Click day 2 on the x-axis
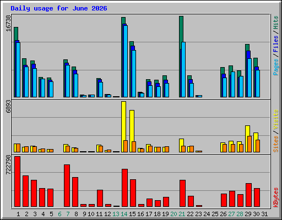282x220 pixels. pos(26,214)
